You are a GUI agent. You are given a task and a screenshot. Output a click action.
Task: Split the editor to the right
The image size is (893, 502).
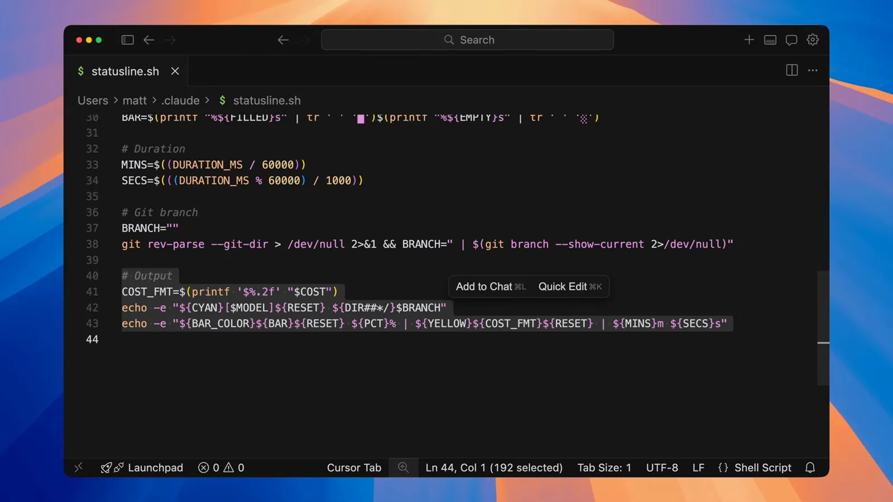792,70
